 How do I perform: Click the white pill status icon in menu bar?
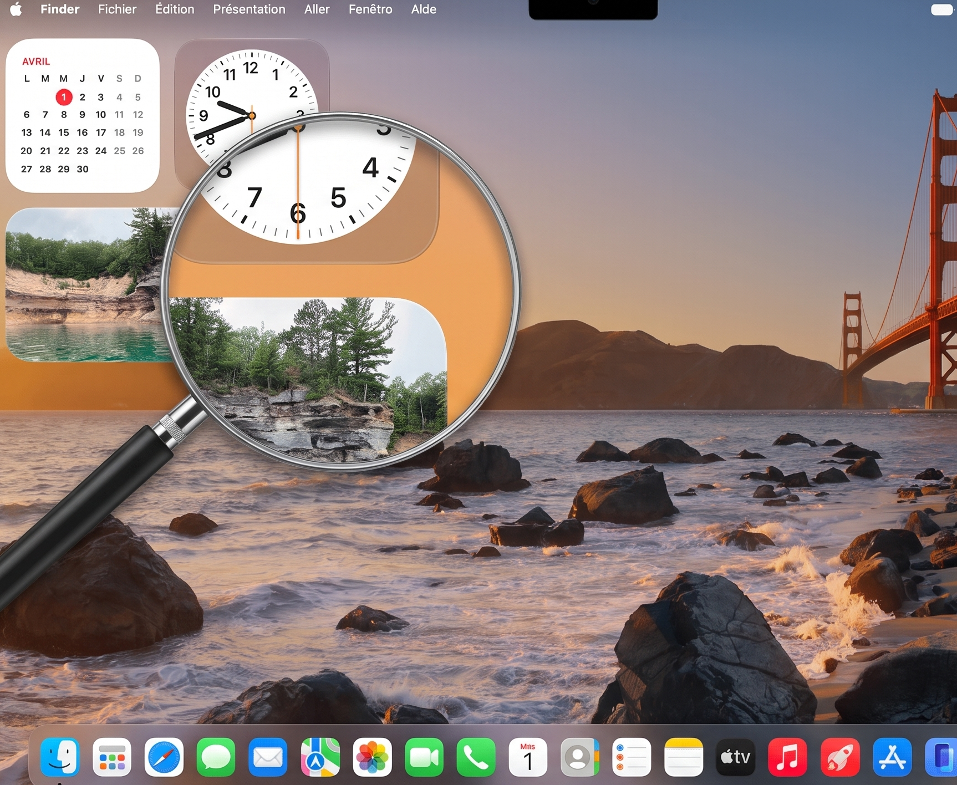coord(941,9)
